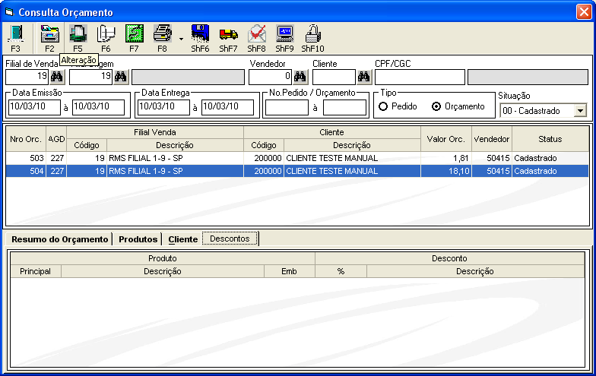596x376 pixels.
Task: Click the Vendedor column header
Action: (x=492, y=139)
